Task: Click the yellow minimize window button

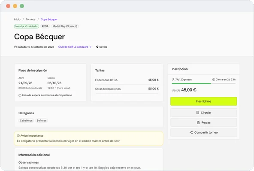Action: click(15, 6)
